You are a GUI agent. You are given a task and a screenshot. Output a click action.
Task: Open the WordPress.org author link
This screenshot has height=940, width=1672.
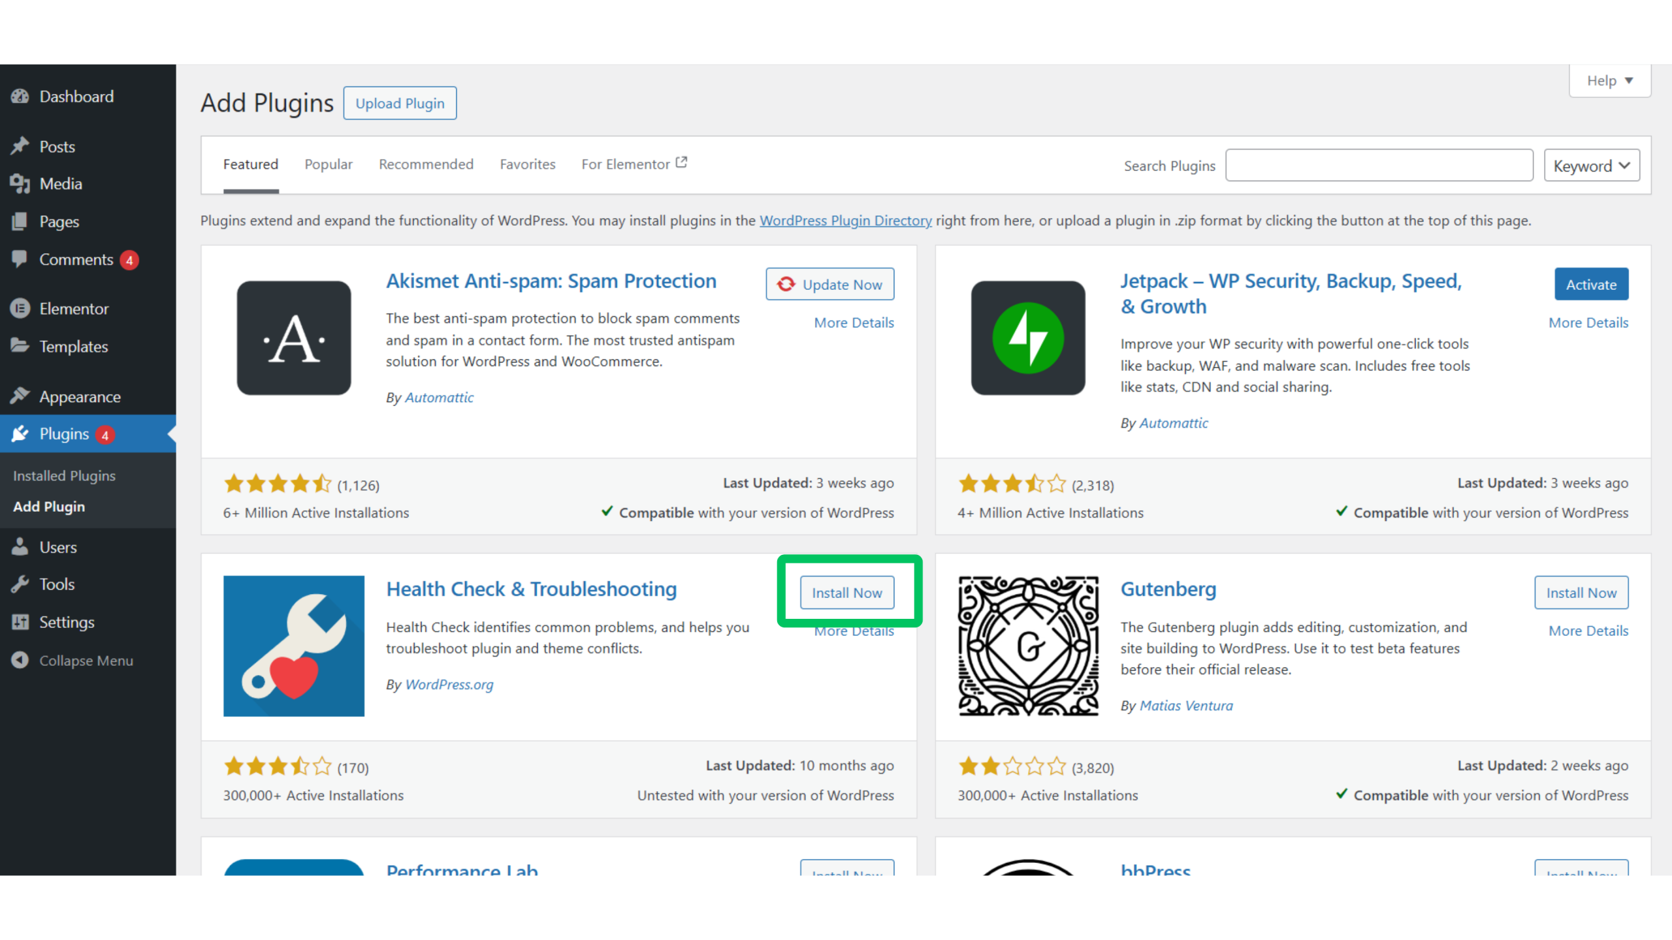click(x=449, y=684)
